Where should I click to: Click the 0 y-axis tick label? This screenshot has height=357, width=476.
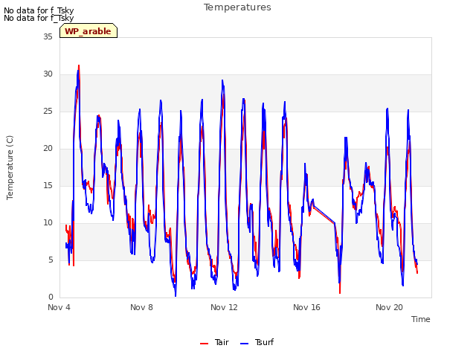[x=51, y=297]
